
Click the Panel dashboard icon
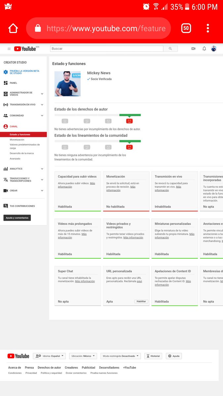tap(6, 83)
